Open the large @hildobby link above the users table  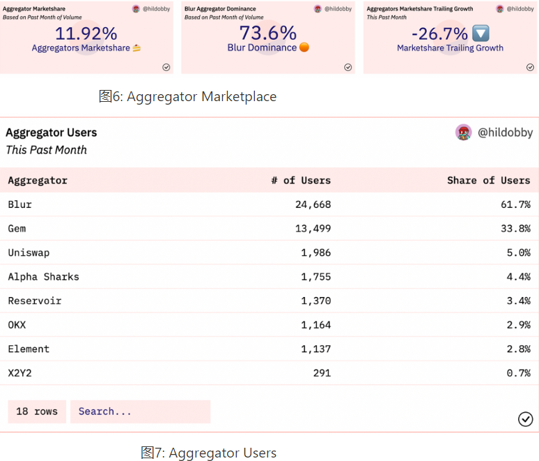point(506,133)
